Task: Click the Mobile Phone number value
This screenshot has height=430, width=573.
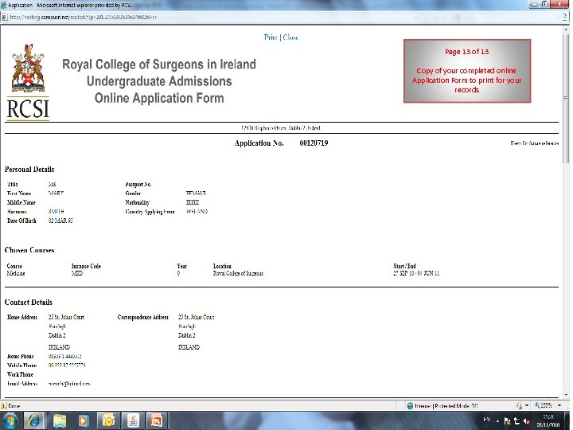Action: (x=67, y=365)
